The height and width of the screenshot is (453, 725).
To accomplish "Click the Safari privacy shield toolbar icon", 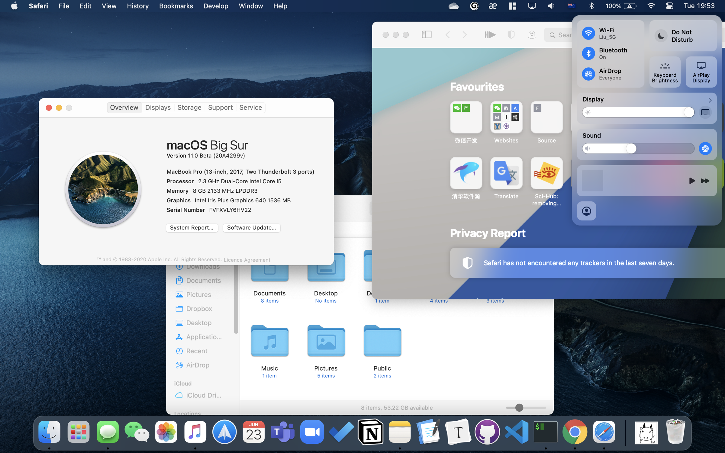I will click(511, 35).
